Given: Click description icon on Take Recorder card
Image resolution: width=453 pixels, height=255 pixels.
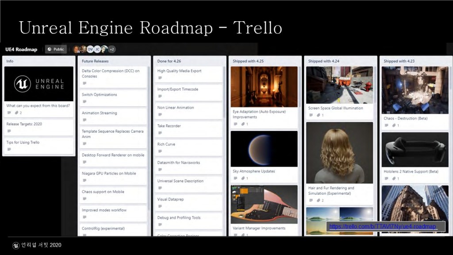Looking at the screenshot, I should (x=160, y=133).
